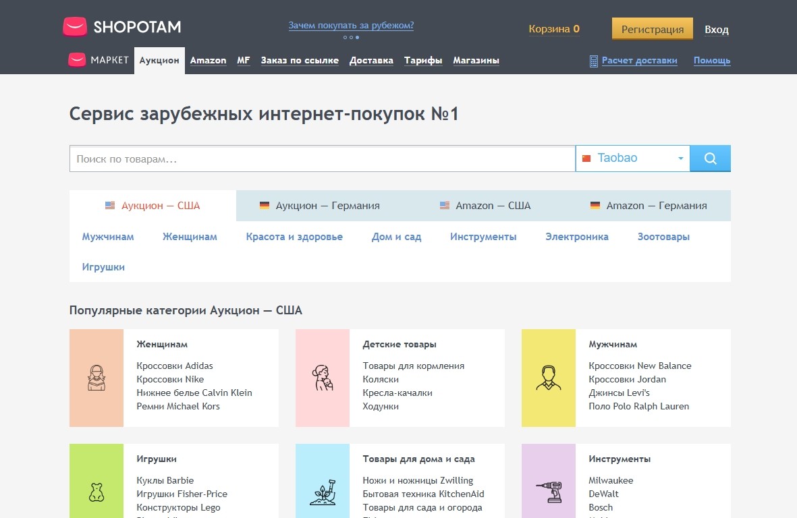
Task: Open Поло Polo Ralph Lauren link
Action: tap(639, 406)
